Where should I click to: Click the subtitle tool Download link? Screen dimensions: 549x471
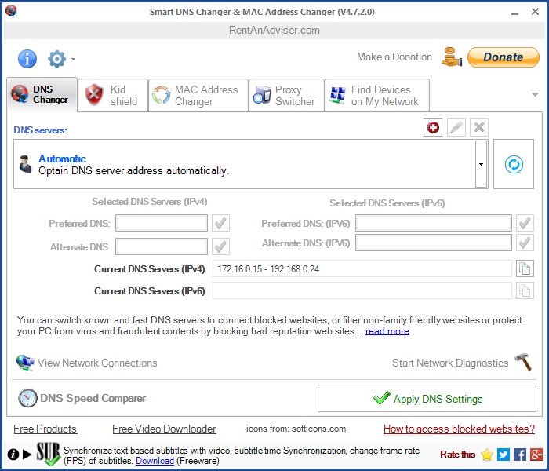click(155, 461)
